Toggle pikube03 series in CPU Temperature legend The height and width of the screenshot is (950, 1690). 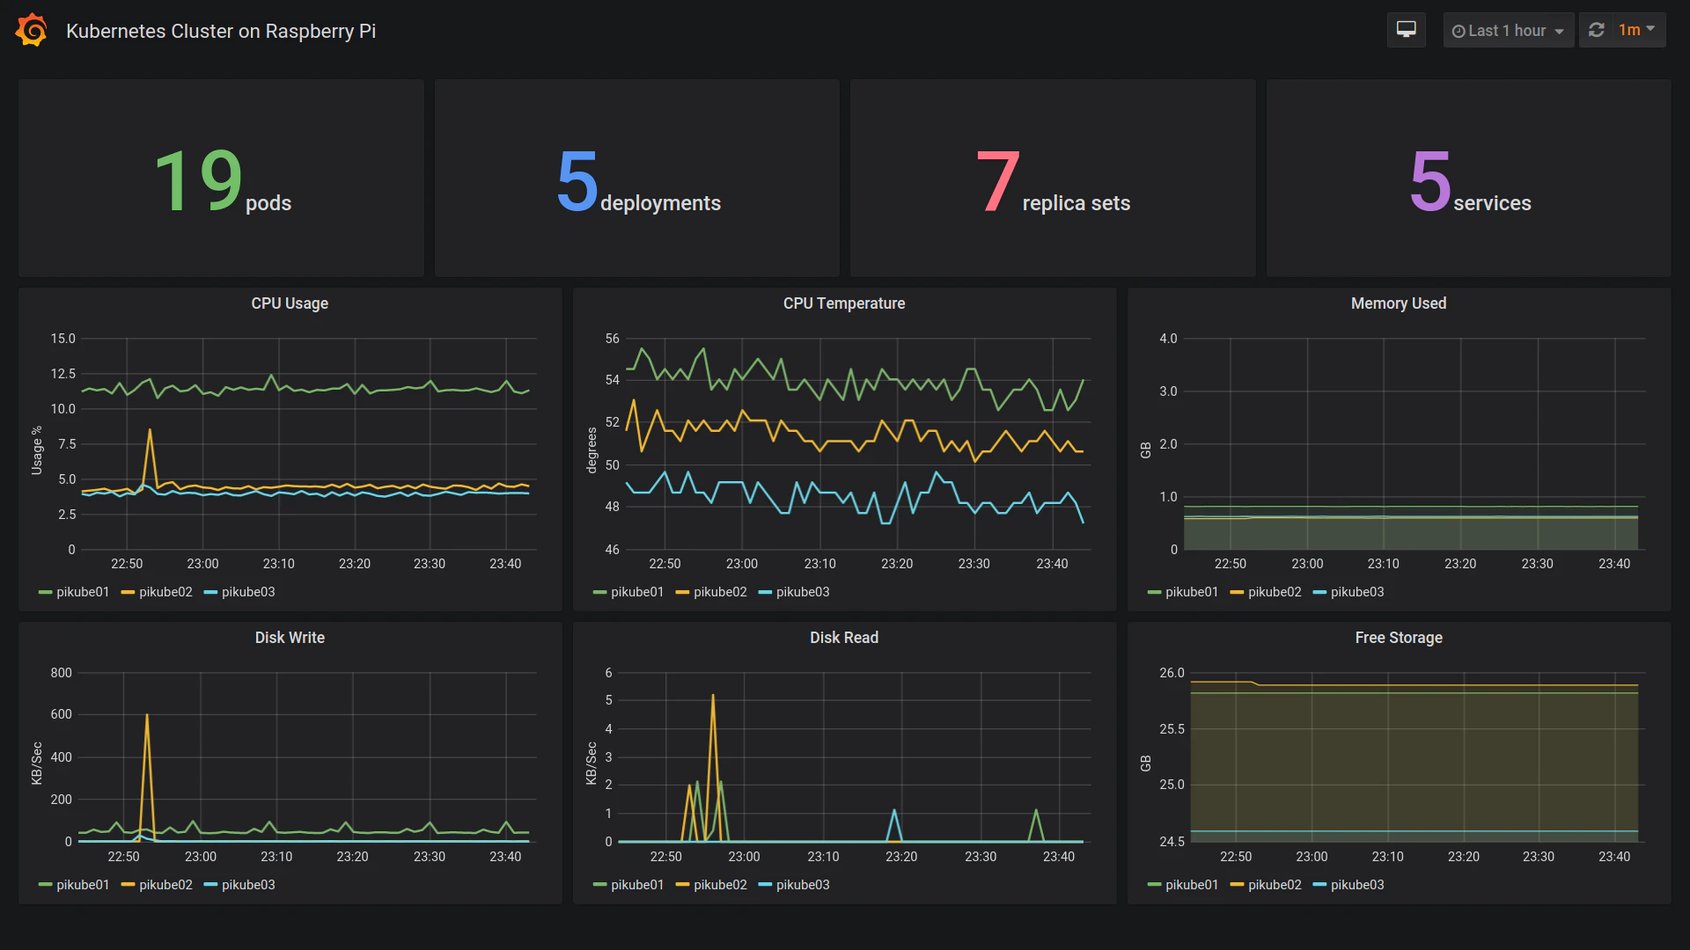[x=794, y=592]
